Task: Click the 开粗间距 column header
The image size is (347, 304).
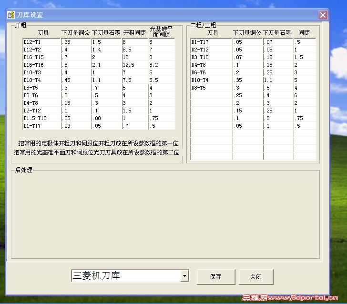Action: [x=134, y=33]
